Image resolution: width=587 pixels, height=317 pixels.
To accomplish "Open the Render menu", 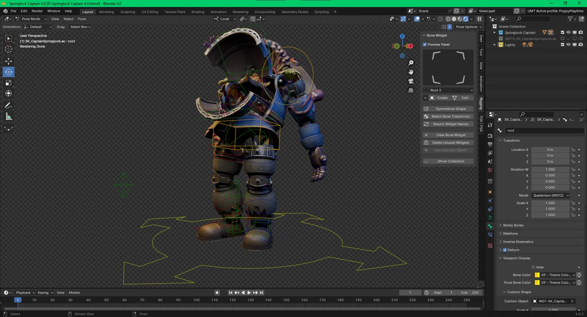I will [37, 11].
